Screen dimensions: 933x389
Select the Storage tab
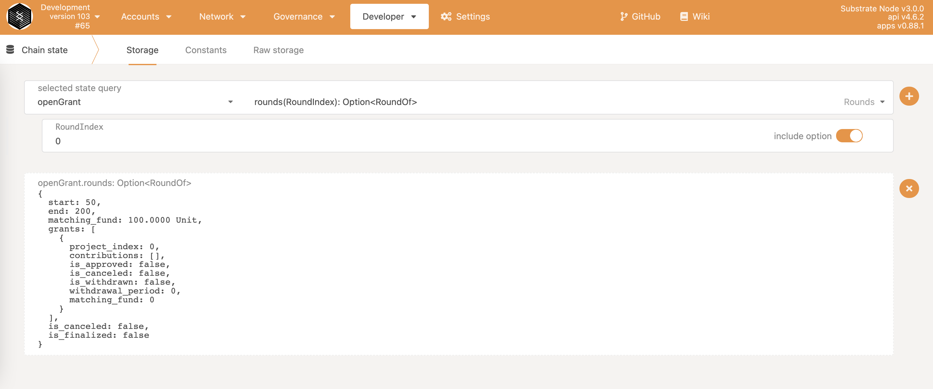click(x=142, y=50)
